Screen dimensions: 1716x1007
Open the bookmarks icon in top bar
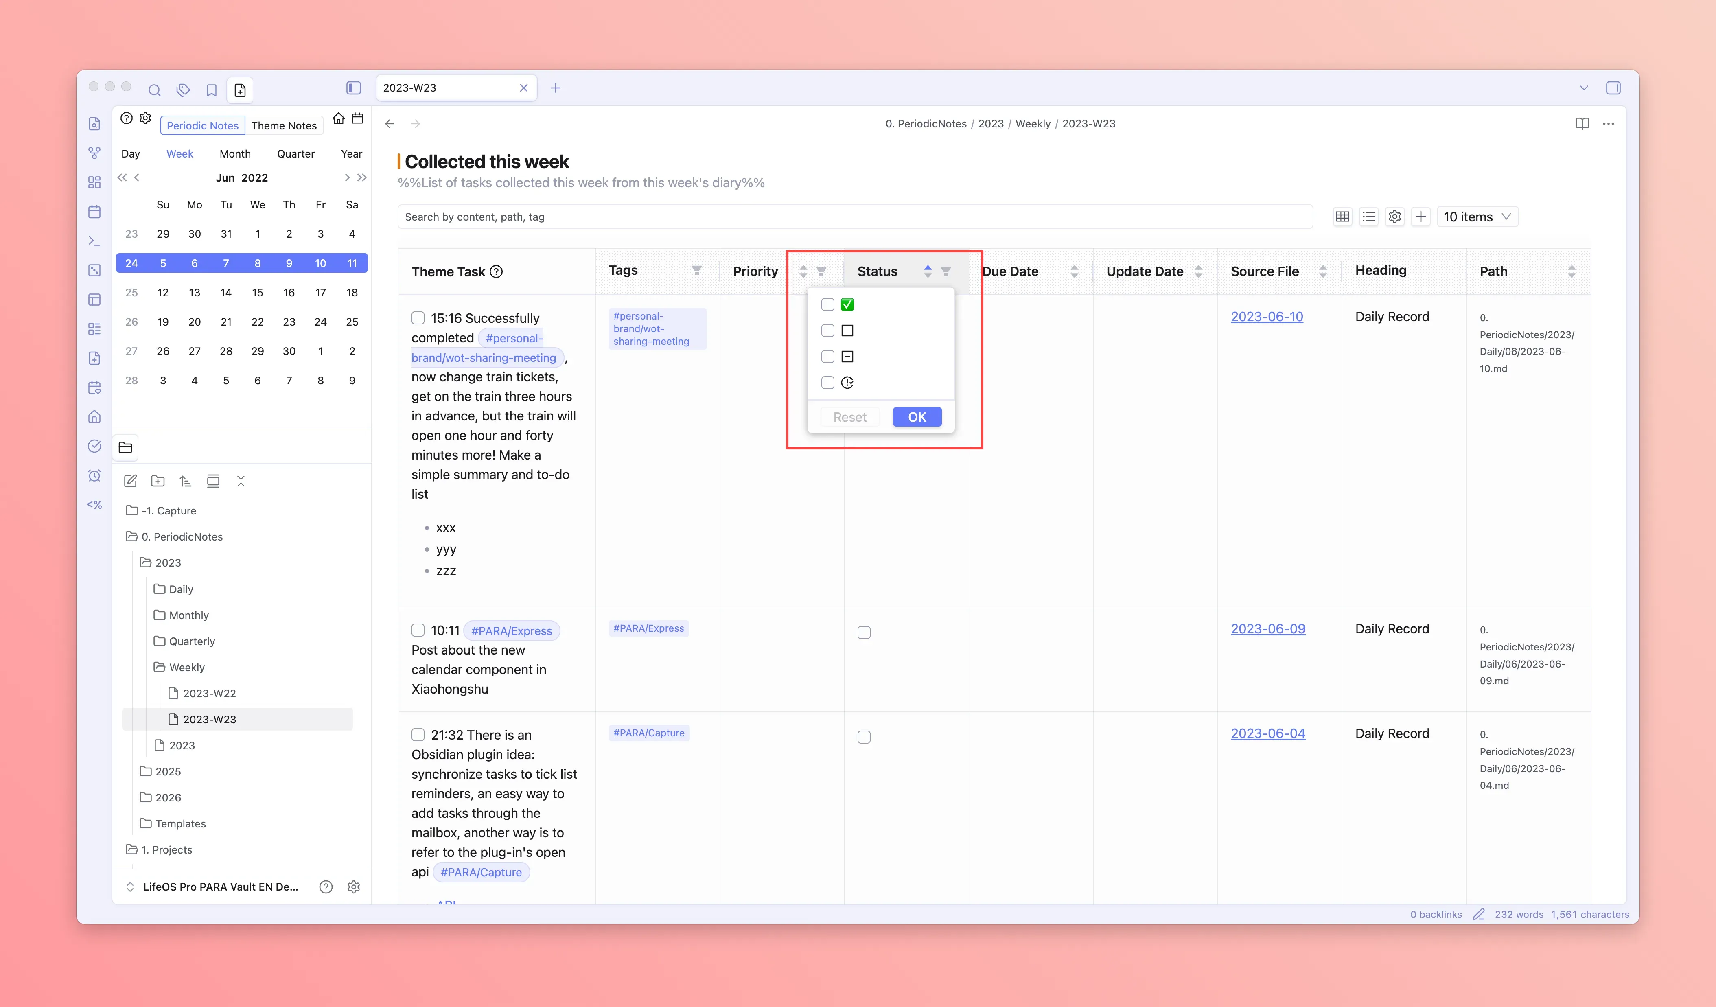coord(211,90)
